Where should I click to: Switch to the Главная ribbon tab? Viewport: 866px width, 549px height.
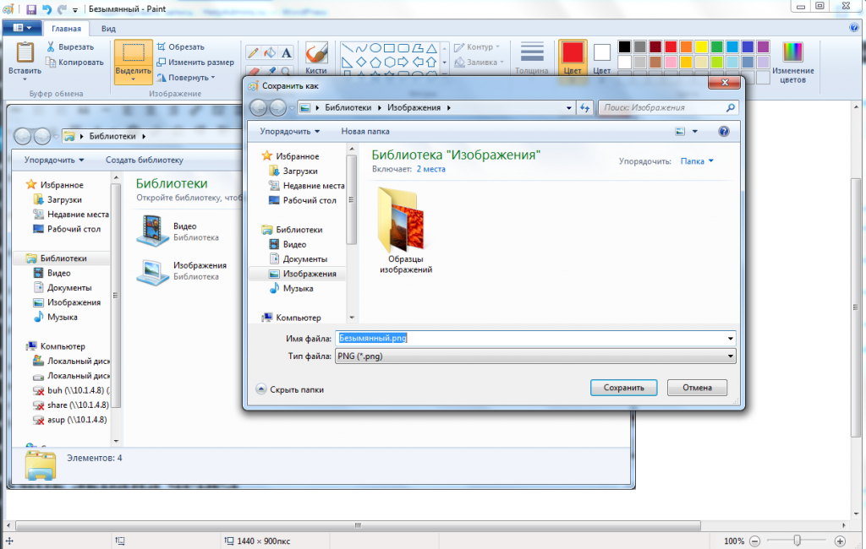pos(66,28)
